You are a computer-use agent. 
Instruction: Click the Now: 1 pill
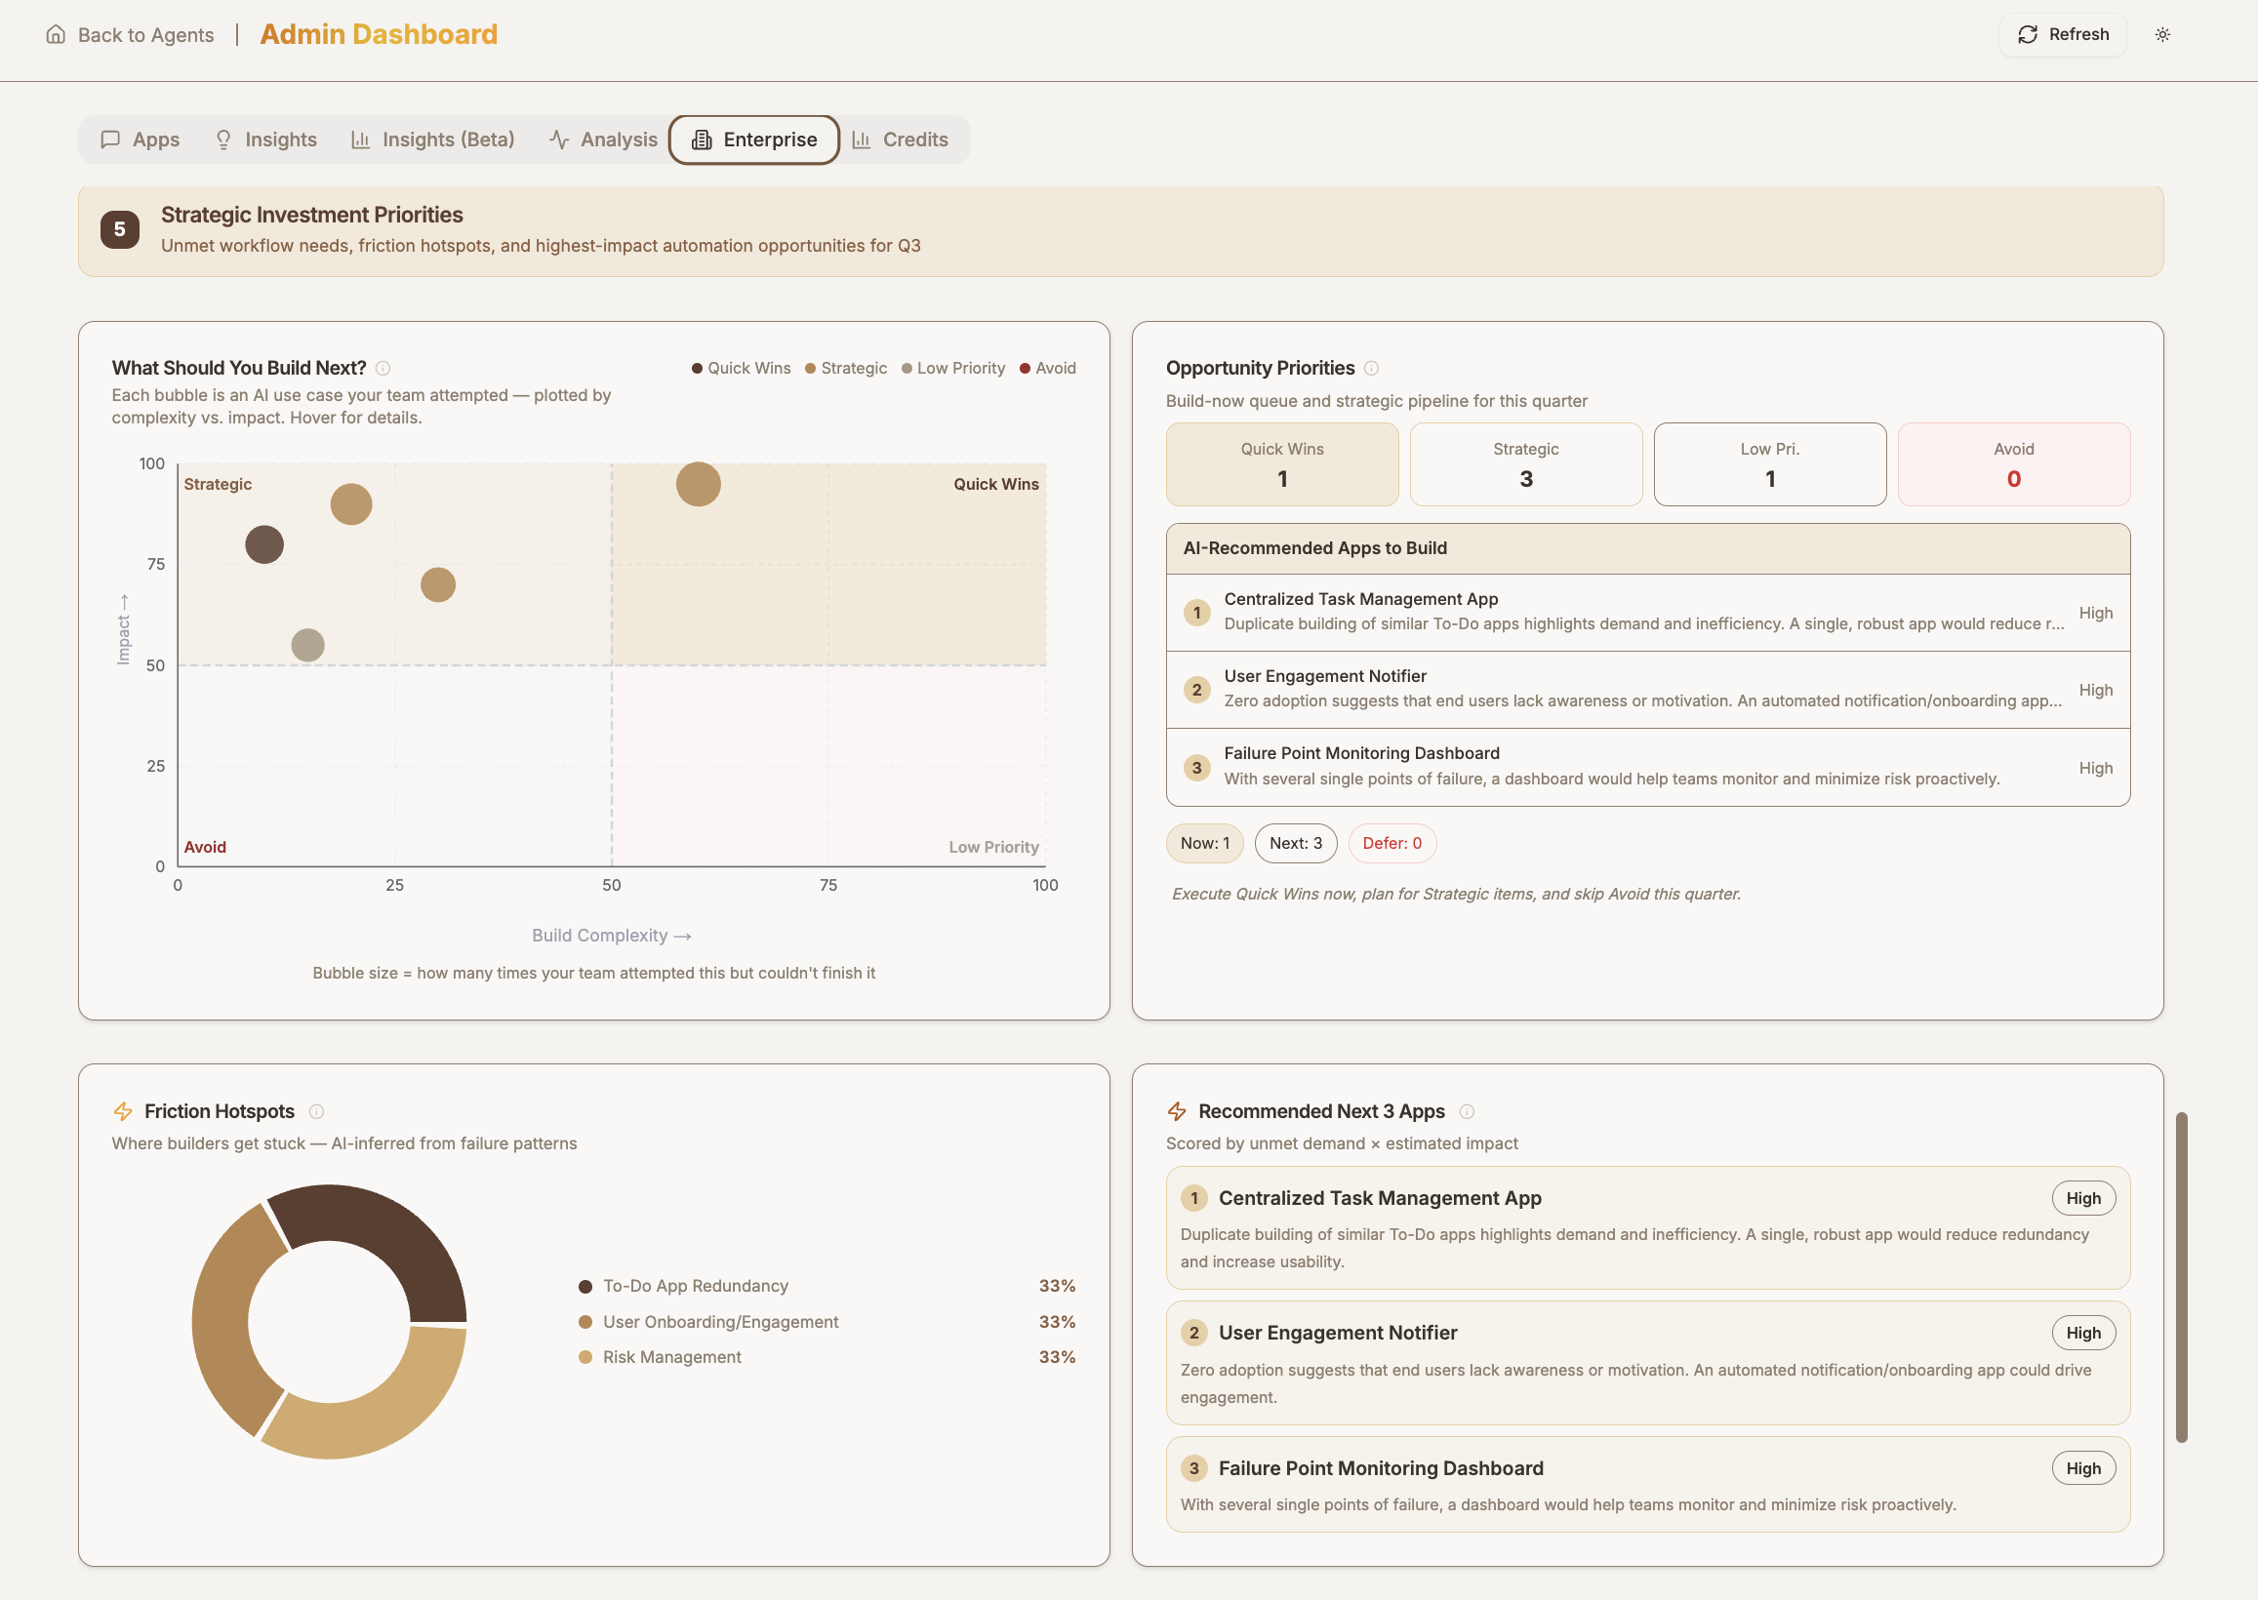pos(1205,843)
